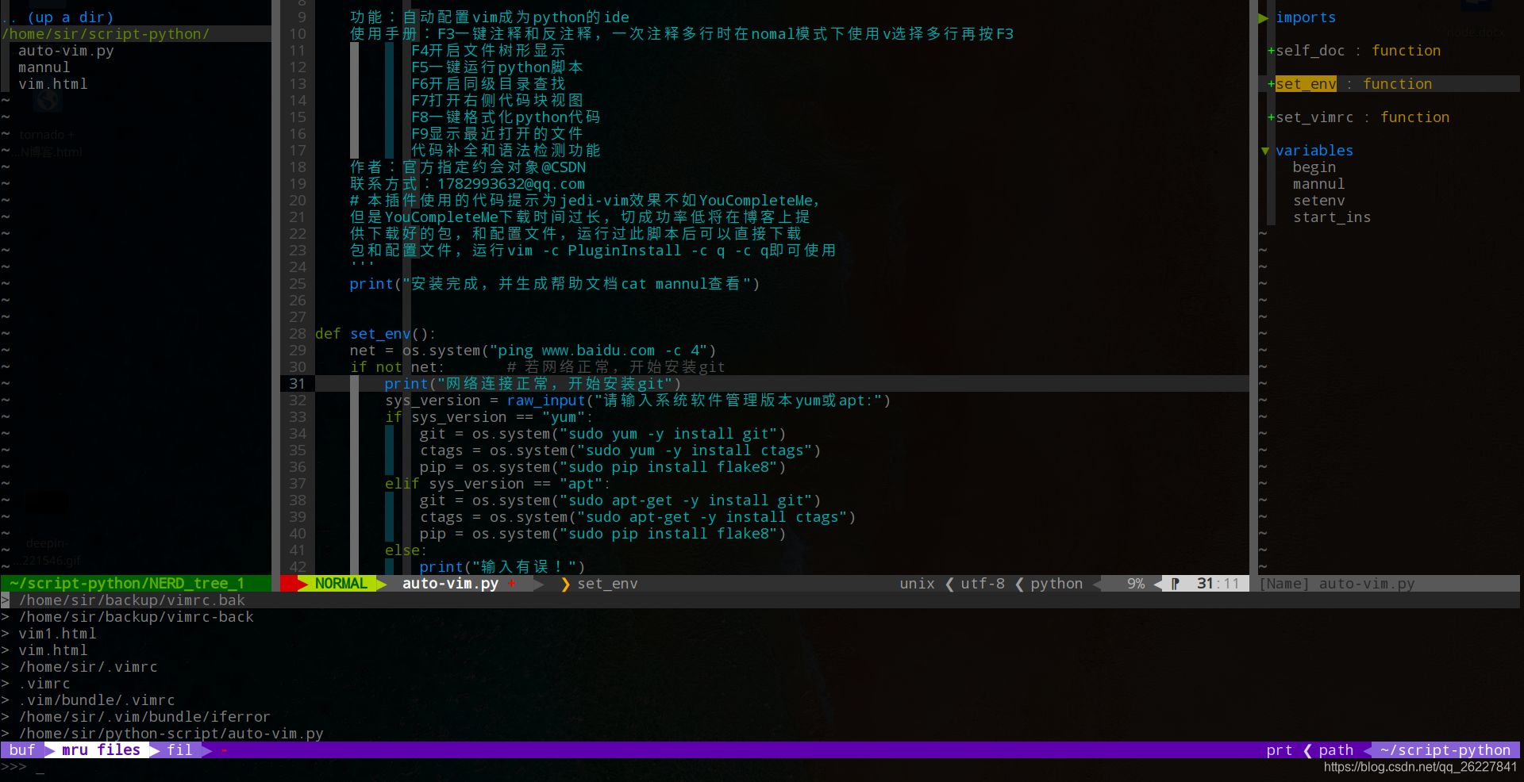
Task: Select the mru files CtrlP mode
Action: [x=101, y=750]
